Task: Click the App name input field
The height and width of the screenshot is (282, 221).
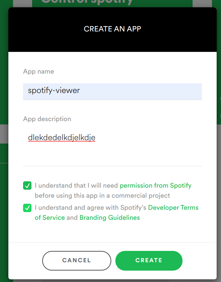Action: tap(112, 91)
